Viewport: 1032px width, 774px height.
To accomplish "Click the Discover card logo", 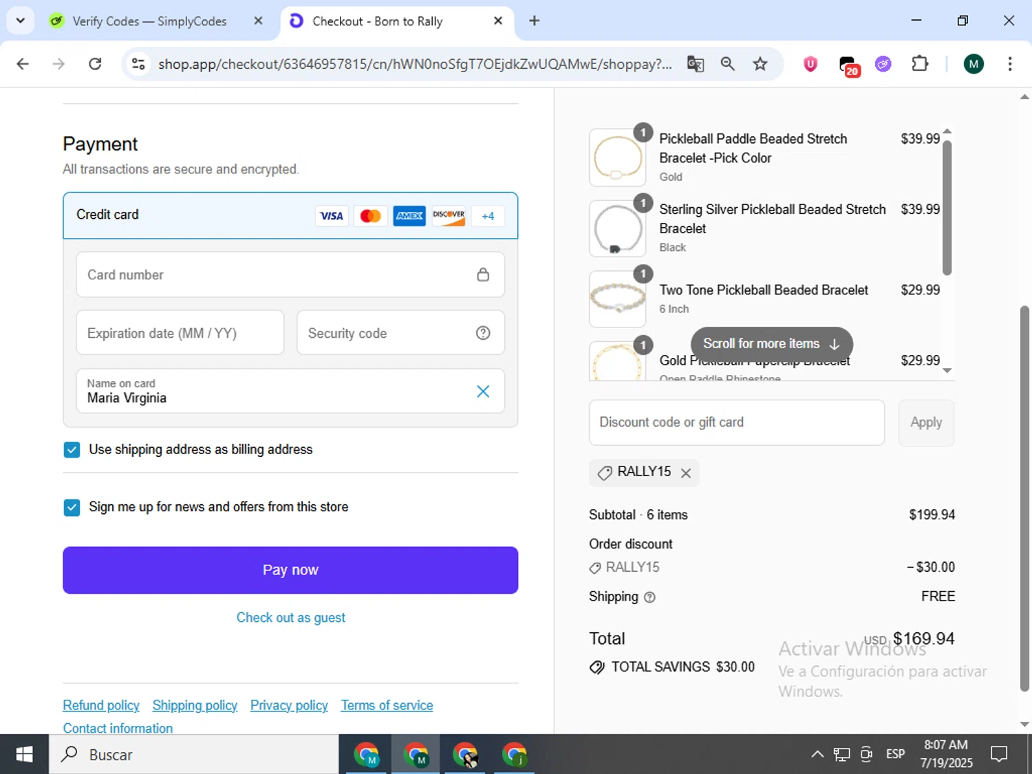I will (x=449, y=216).
